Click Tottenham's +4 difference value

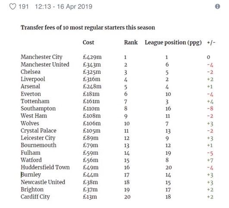210,101
